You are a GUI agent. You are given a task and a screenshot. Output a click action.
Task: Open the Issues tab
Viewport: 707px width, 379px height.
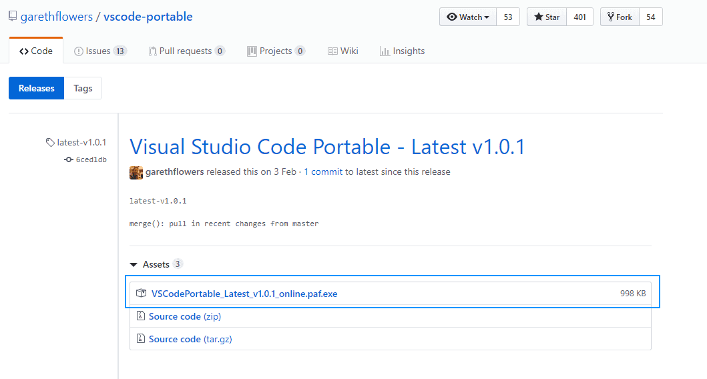click(x=100, y=51)
